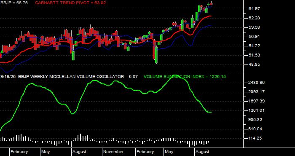Viewport: 295px width, 156px height.
Task: Click the 9/19/25 date label
Action: 8,77
